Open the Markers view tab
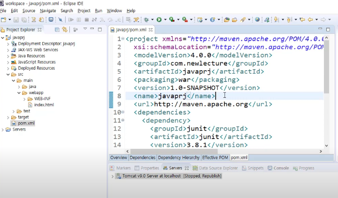The width and height of the screenshot is (338, 198). 120,168
